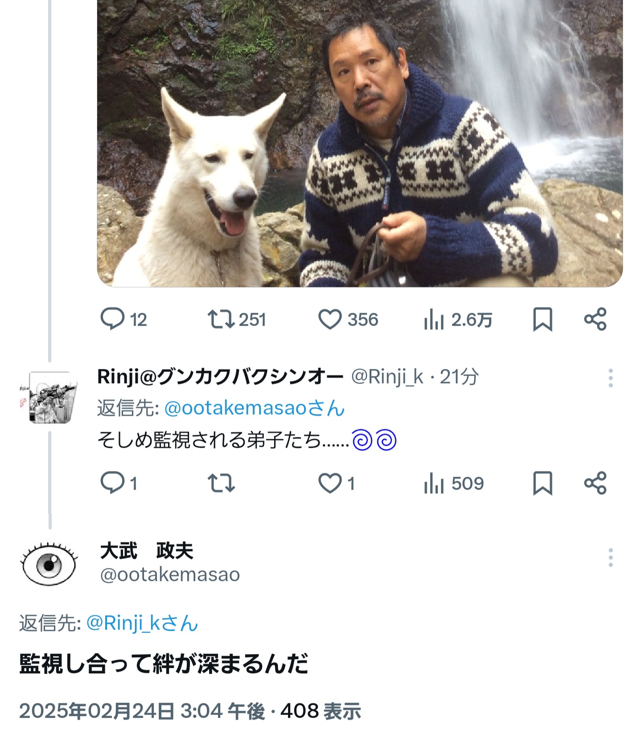Reply to the photo tweet with 12 comments
Image resolution: width=642 pixels, height=733 pixels.
coord(123,319)
